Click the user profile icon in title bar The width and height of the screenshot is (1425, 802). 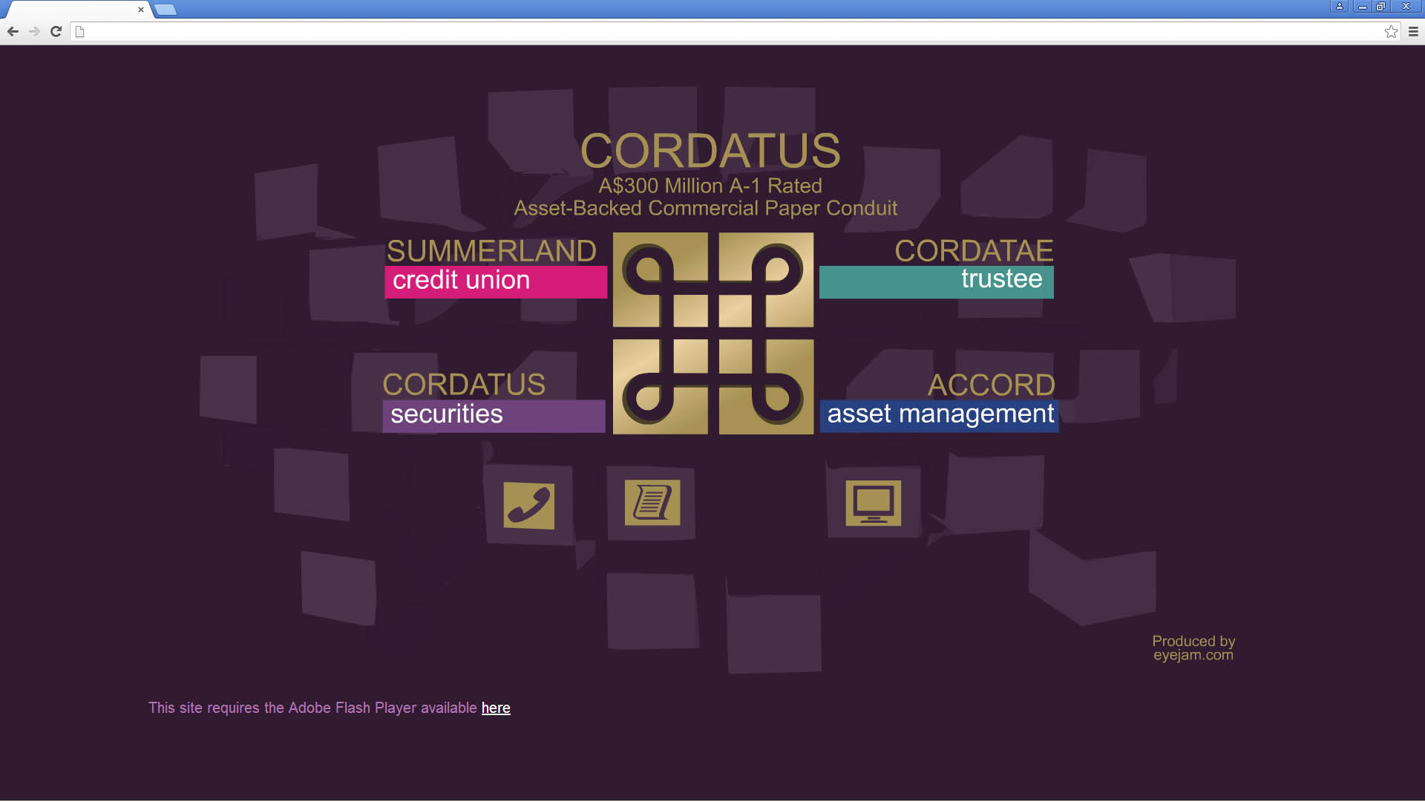pyautogui.click(x=1340, y=6)
